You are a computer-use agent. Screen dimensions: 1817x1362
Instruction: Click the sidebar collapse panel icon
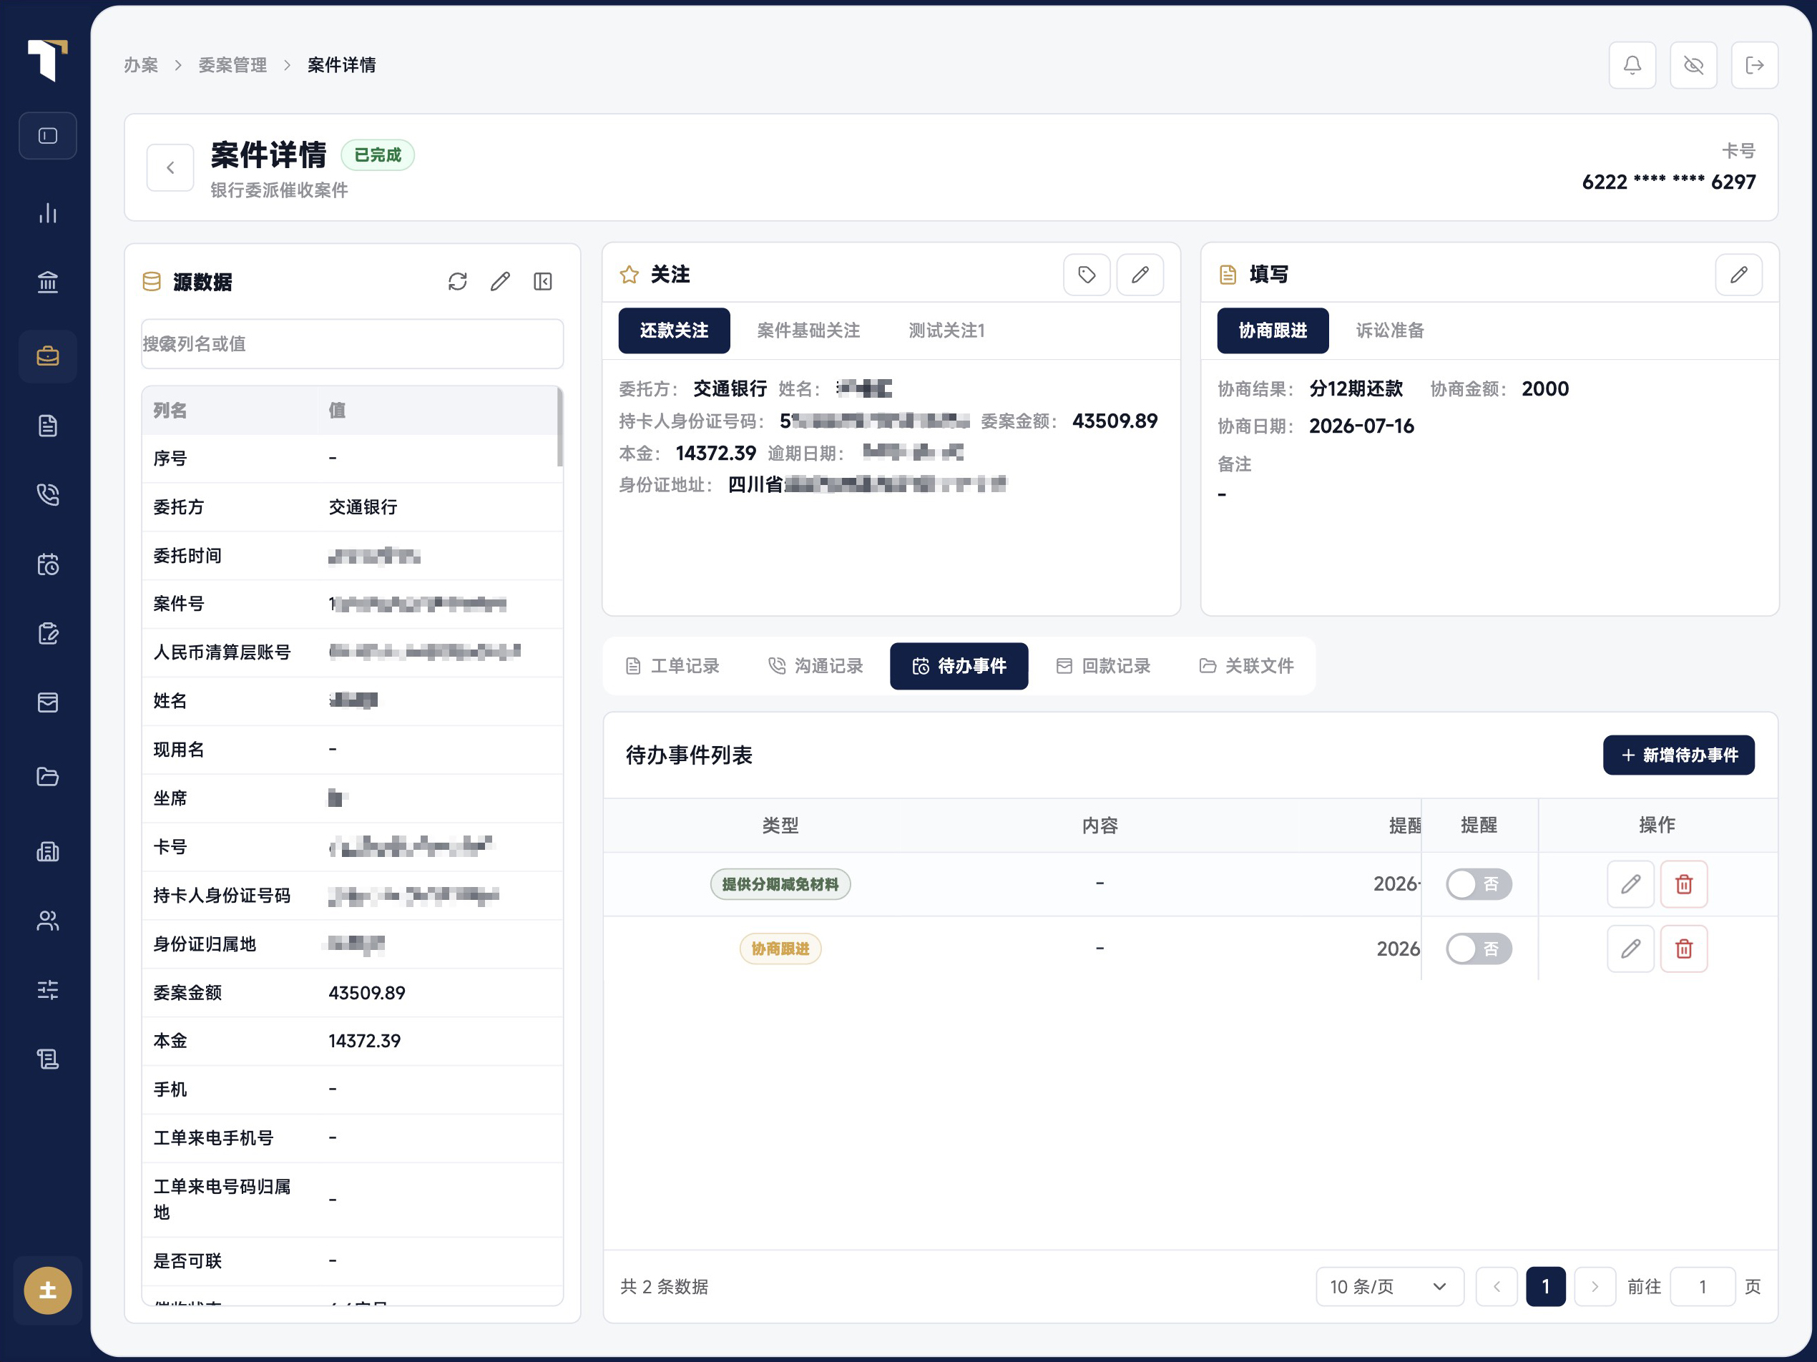(48, 135)
